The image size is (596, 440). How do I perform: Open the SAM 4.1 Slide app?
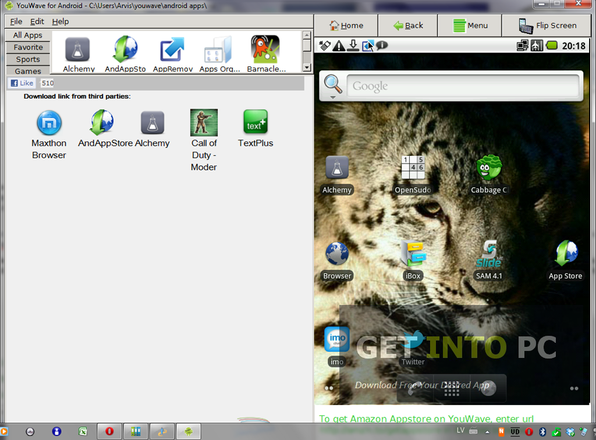coord(489,261)
